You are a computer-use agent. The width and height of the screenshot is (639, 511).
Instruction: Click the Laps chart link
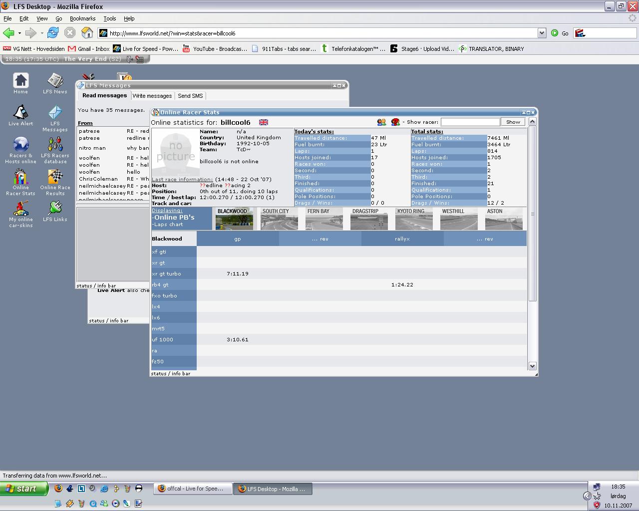point(168,225)
